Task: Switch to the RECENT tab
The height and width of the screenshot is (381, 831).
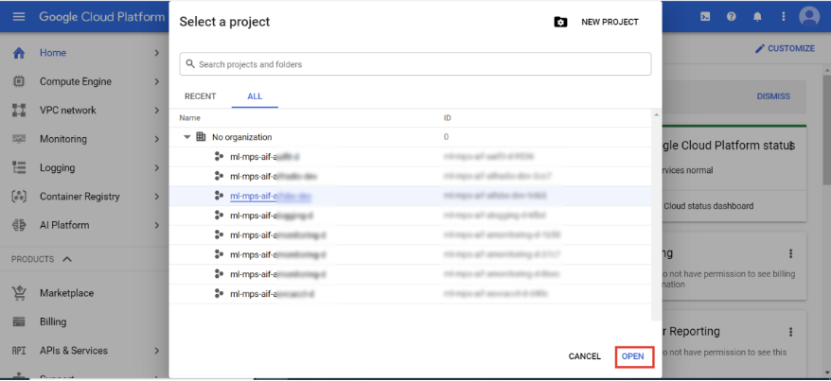Action: click(200, 96)
